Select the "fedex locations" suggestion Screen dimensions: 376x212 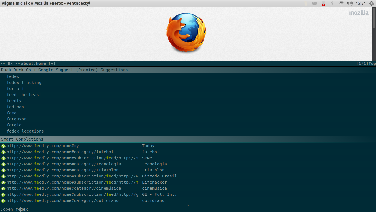click(x=25, y=131)
